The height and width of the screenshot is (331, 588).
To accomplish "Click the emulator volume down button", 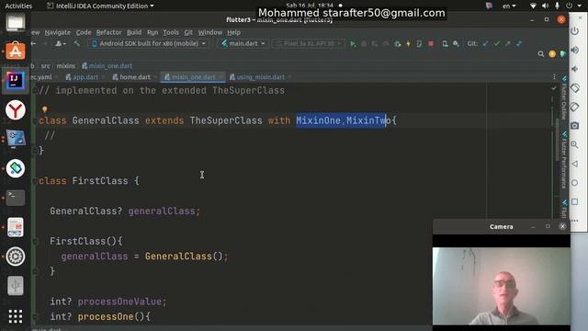I will [574, 69].
